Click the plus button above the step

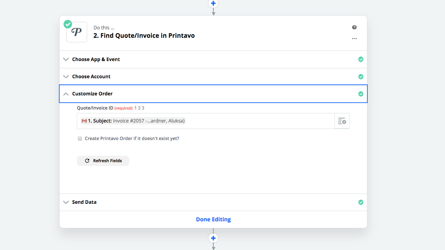tap(213, 3)
